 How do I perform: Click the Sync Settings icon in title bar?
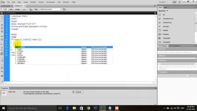[x=175, y=2]
